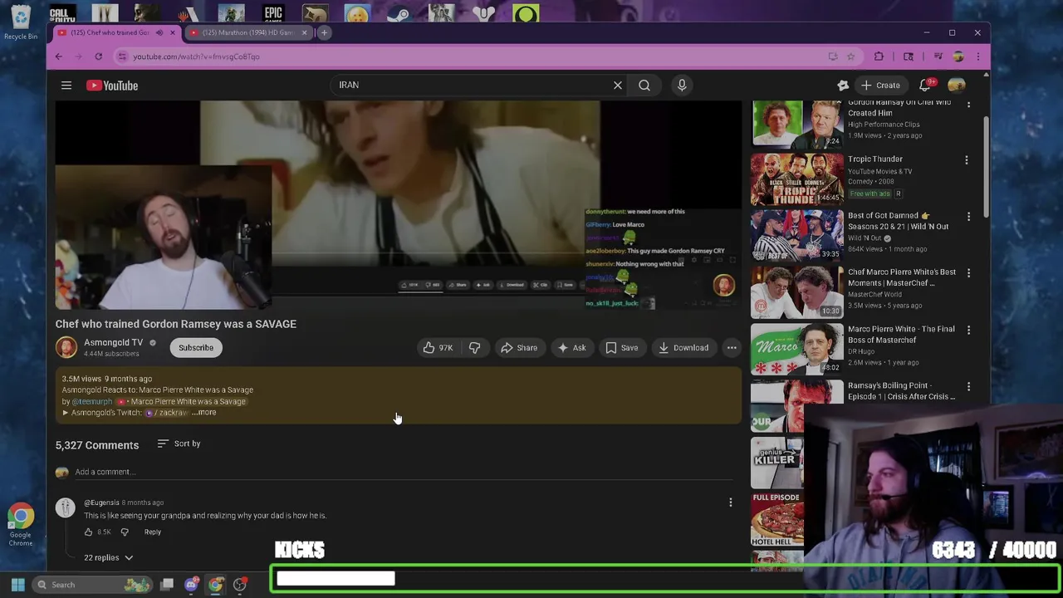Open the Sort by comments dropdown
Screen dimensions: 1063x598
(x=179, y=444)
